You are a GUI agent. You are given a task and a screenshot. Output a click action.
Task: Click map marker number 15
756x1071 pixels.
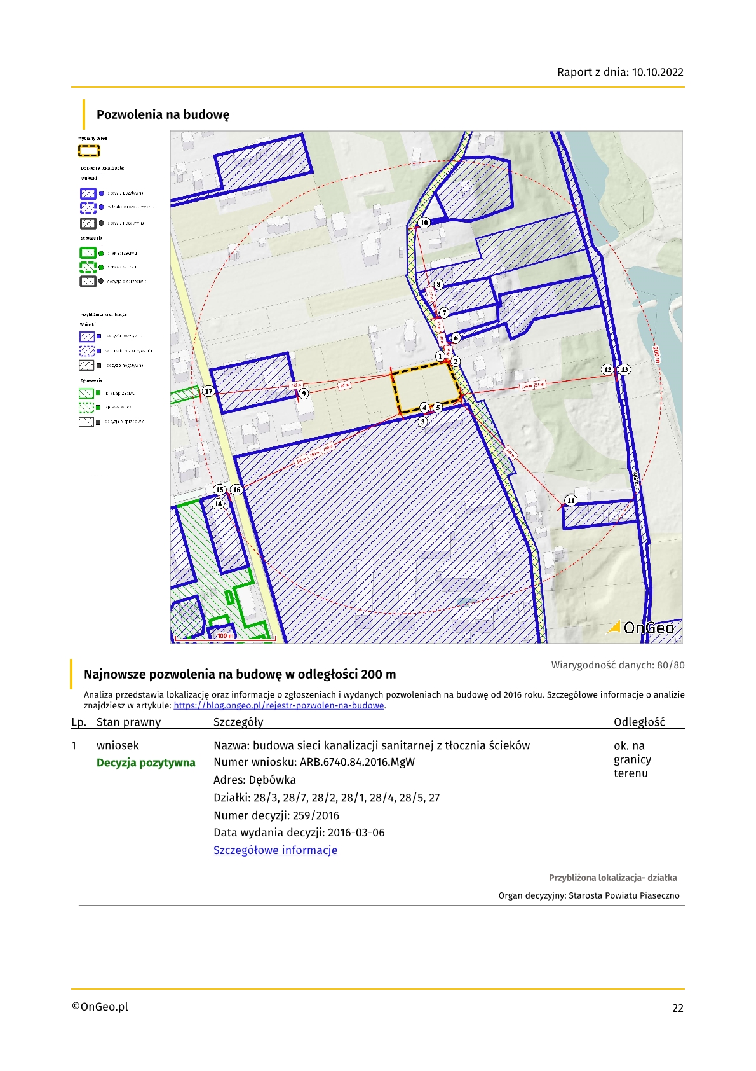pyautogui.click(x=220, y=489)
